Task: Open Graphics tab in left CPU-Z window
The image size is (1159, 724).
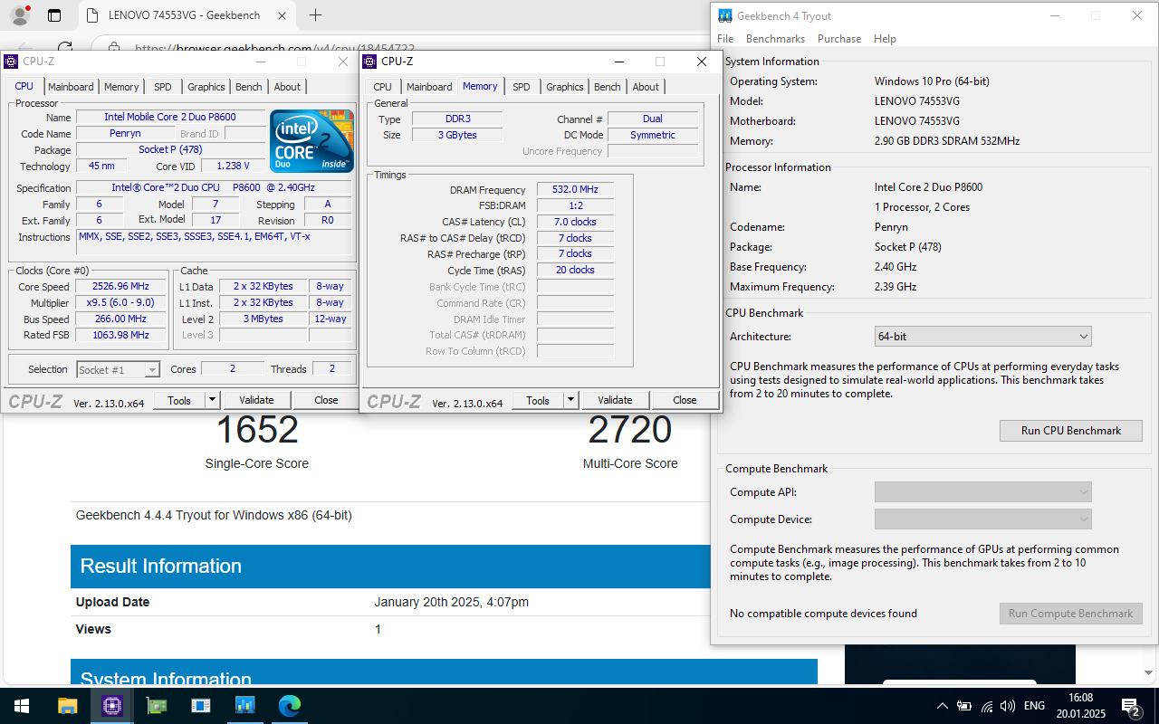Action: point(206,87)
